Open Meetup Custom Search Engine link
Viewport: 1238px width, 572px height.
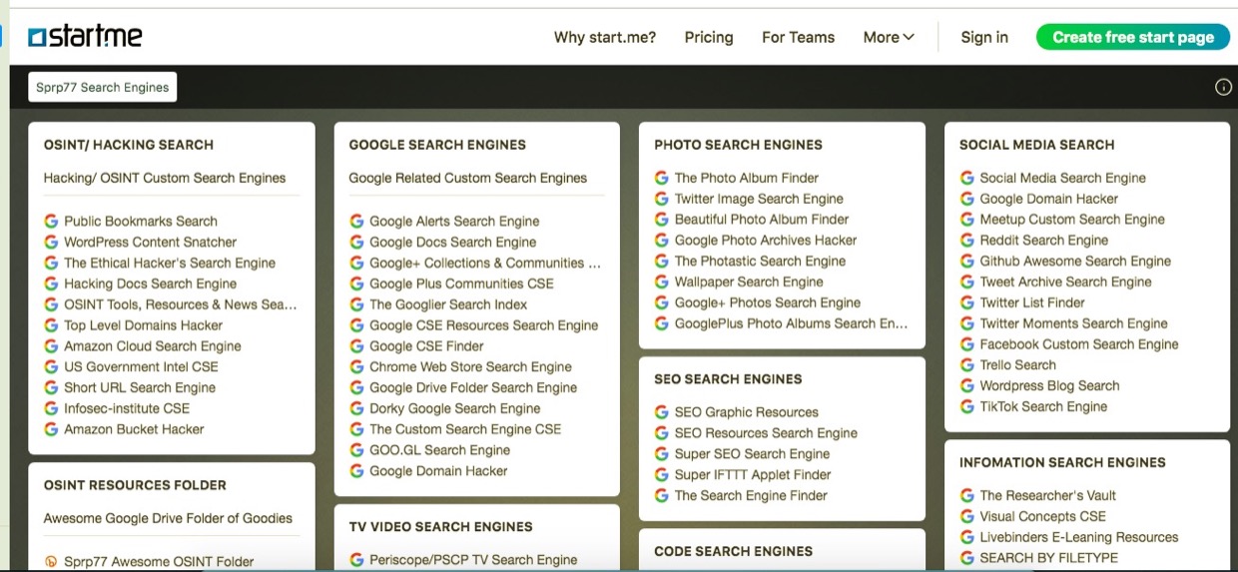coord(1072,220)
